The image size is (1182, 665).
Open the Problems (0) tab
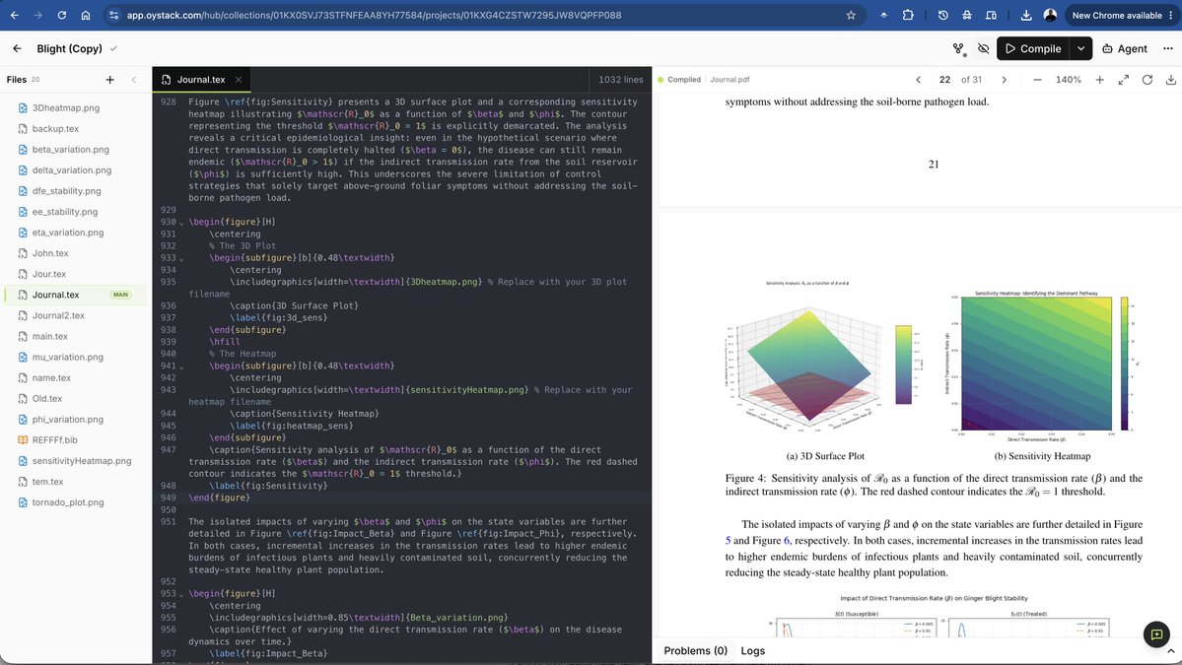(x=695, y=650)
